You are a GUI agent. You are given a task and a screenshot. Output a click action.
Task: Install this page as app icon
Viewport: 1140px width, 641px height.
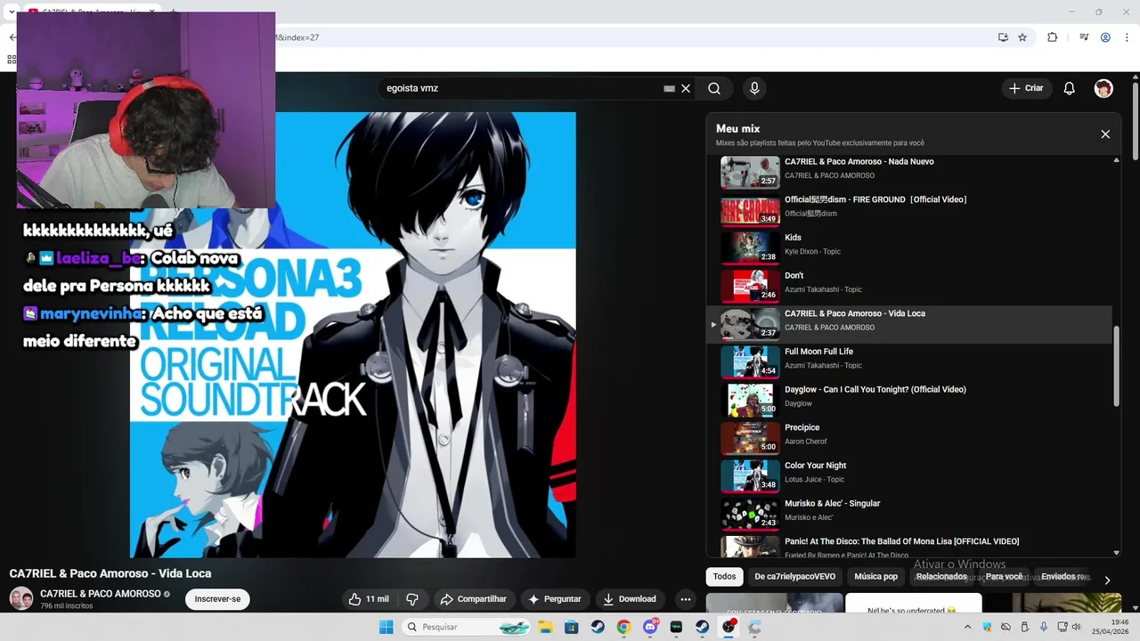pos(1003,37)
